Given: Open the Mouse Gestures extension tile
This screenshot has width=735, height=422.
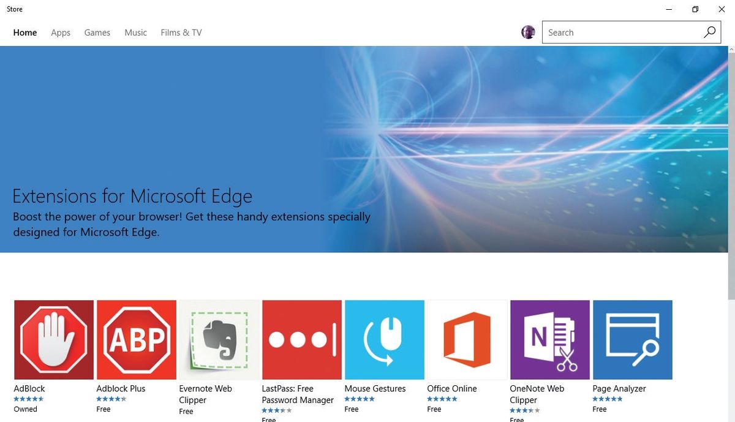Looking at the screenshot, I should (384, 339).
